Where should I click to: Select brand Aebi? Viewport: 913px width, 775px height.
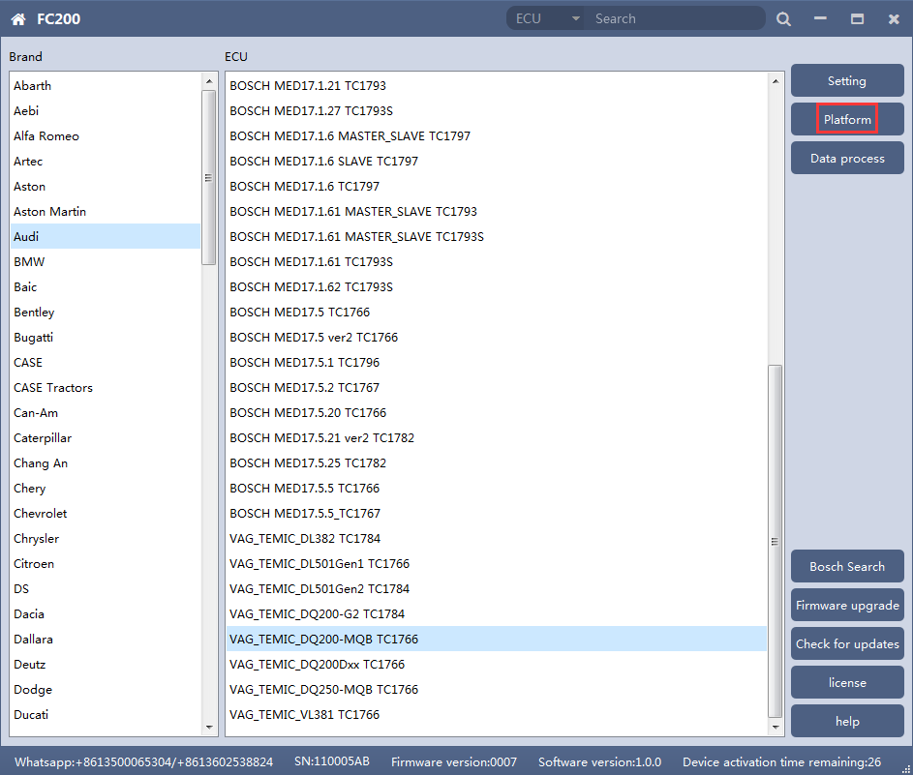tap(106, 110)
